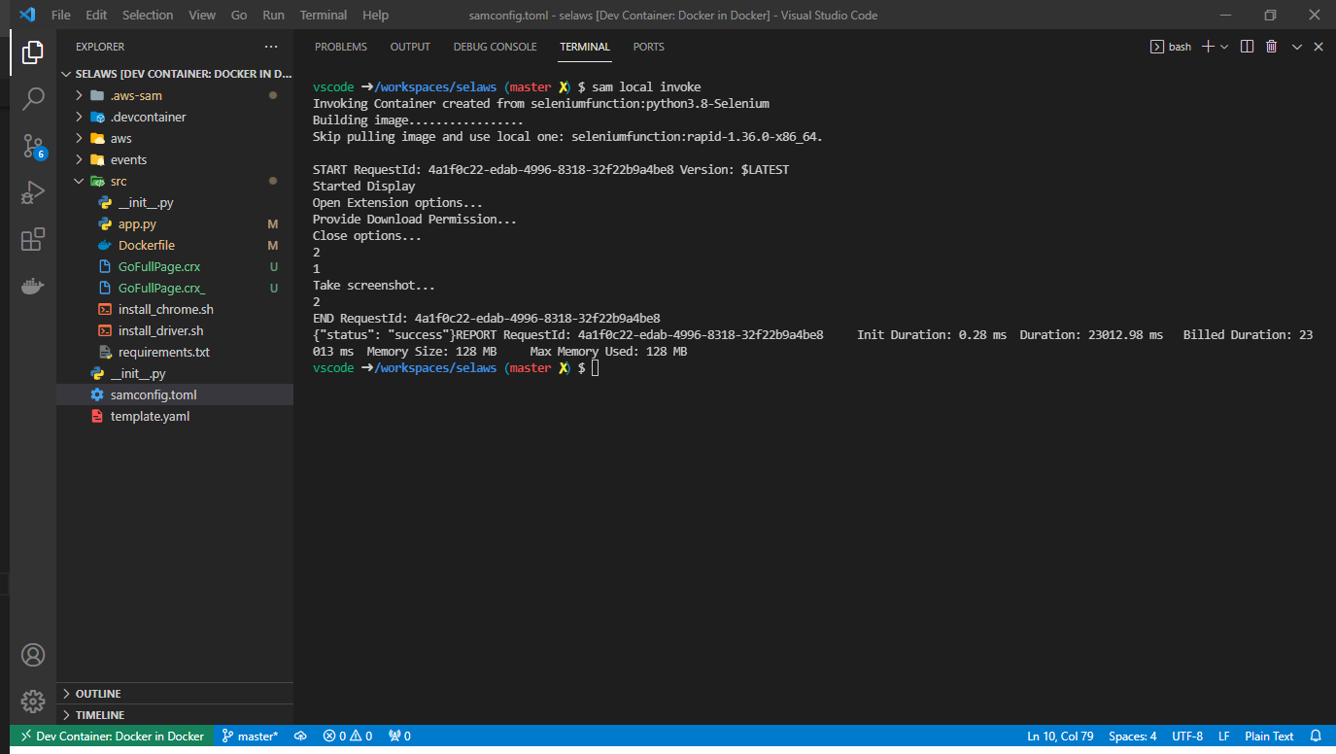Image resolution: width=1336 pixels, height=754 pixels.
Task: Create a new terminal with plus icon
Action: tap(1208, 46)
